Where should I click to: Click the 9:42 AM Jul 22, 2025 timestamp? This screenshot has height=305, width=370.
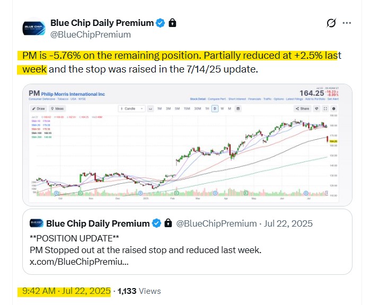[x=66, y=291]
